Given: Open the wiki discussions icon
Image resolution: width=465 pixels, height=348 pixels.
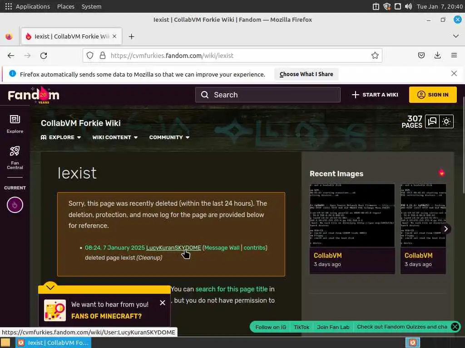Looking at the screenshot, I should (x=432, y=121).
